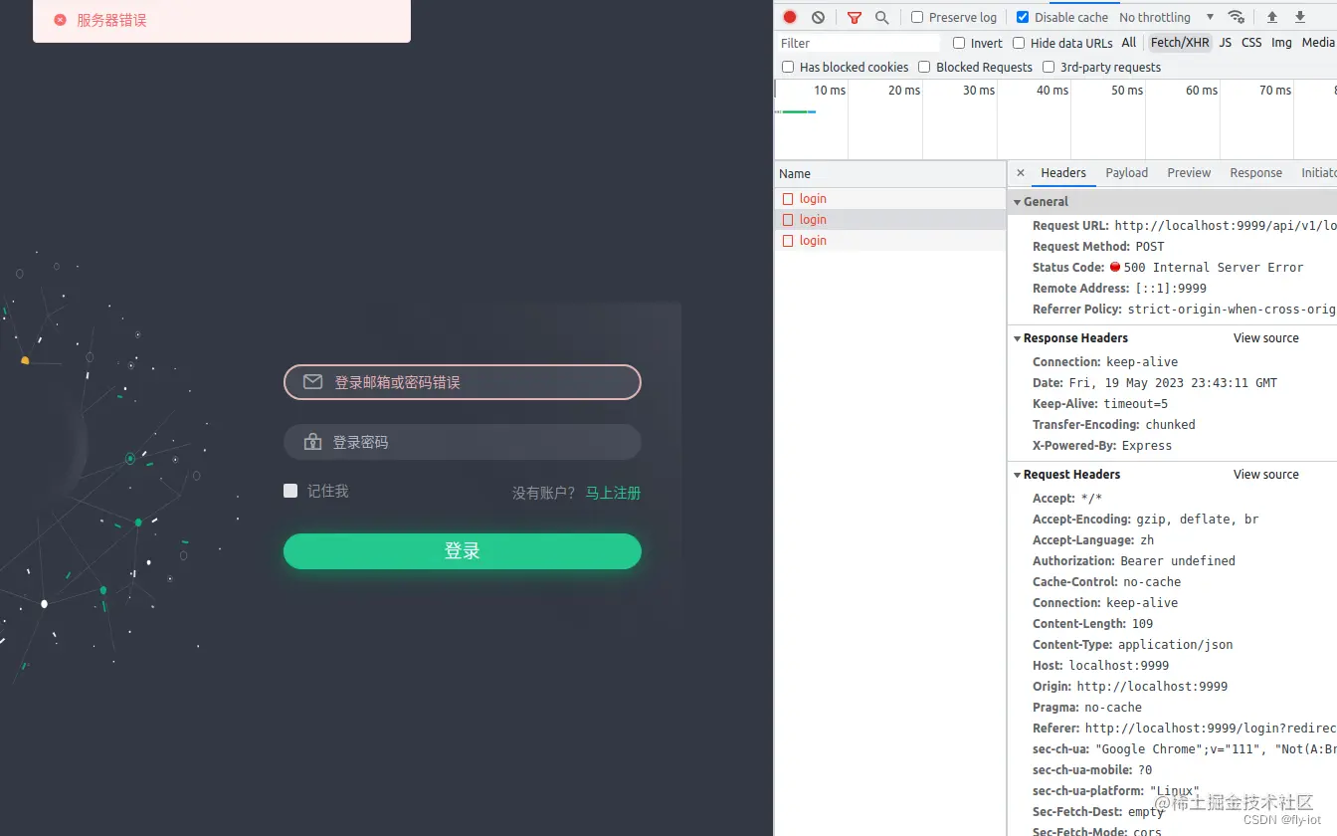Switch to Response tab
Image resolution: width=1337 pixels, height=836 pixels.
click(1255, 173)
